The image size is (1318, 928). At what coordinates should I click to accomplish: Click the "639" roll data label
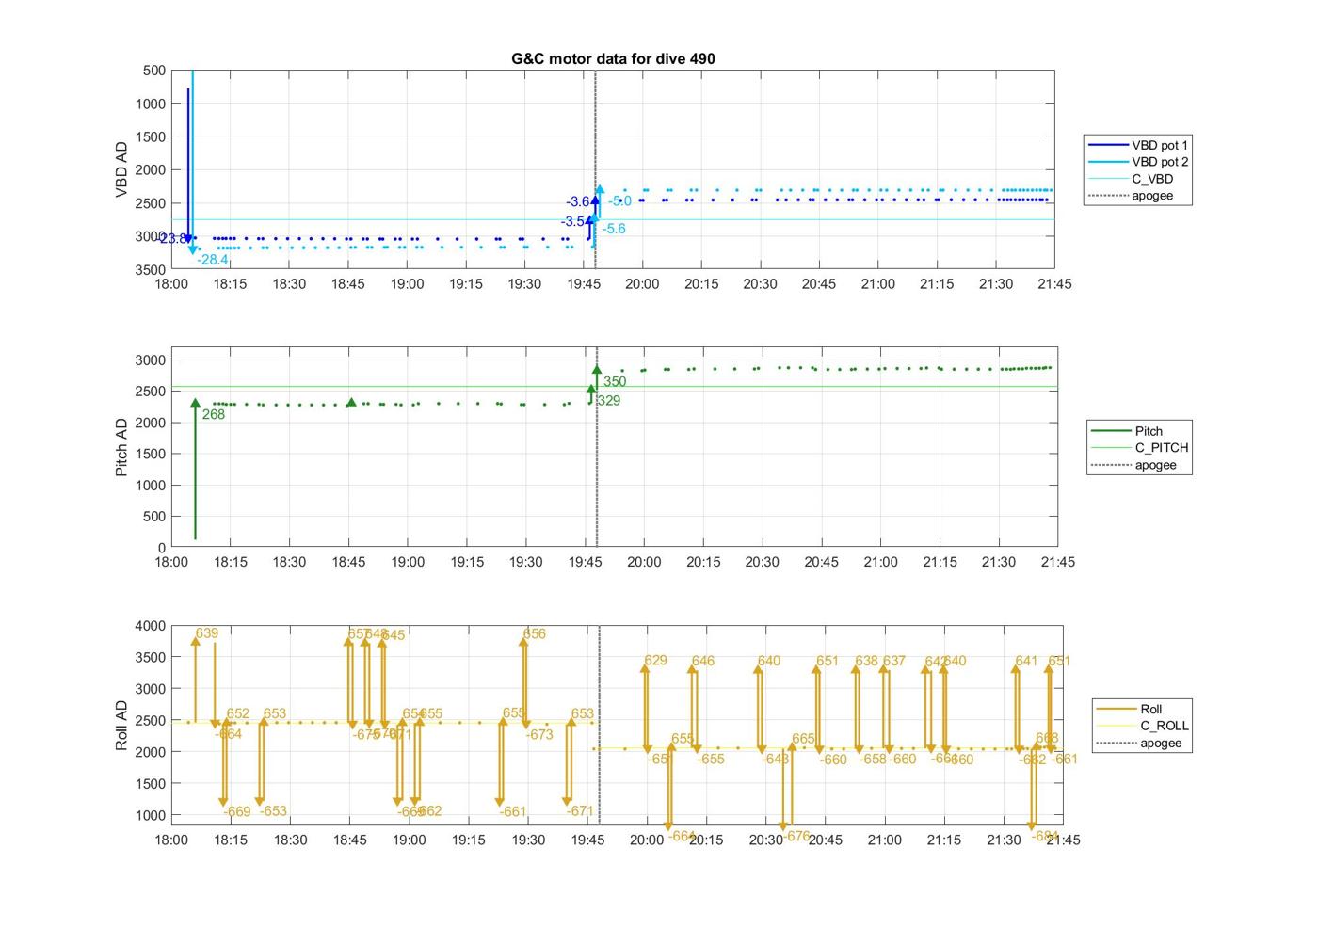point(207,633)
